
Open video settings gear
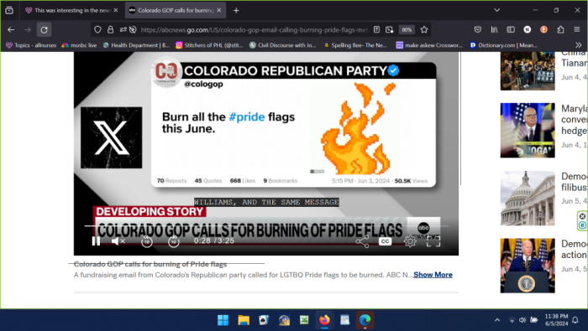410,241
